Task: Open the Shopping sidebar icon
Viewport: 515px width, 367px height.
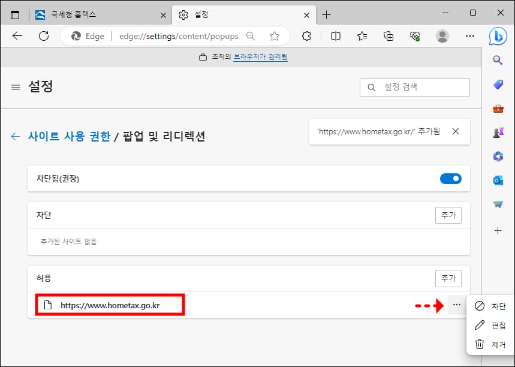Action: [498, 85]
